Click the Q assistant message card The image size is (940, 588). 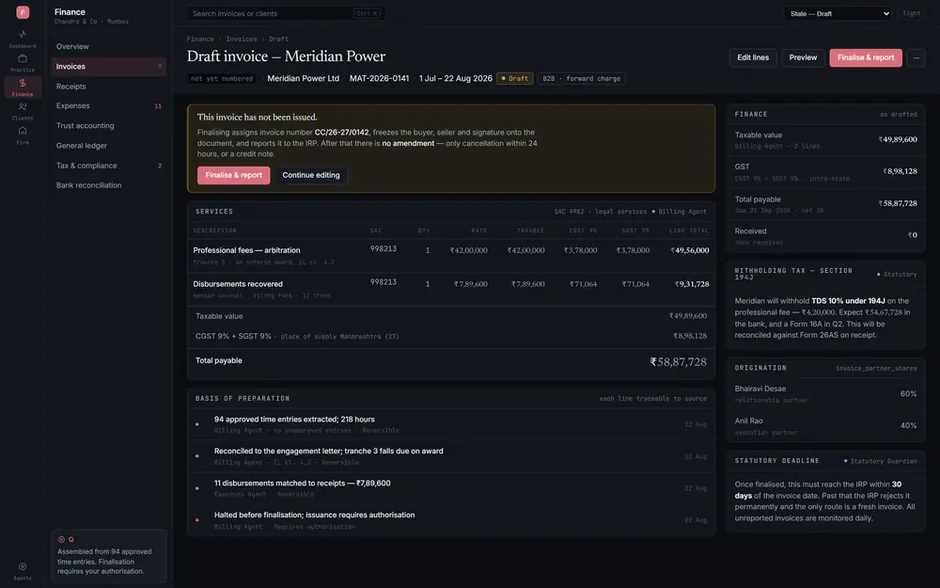coord(108,556)
